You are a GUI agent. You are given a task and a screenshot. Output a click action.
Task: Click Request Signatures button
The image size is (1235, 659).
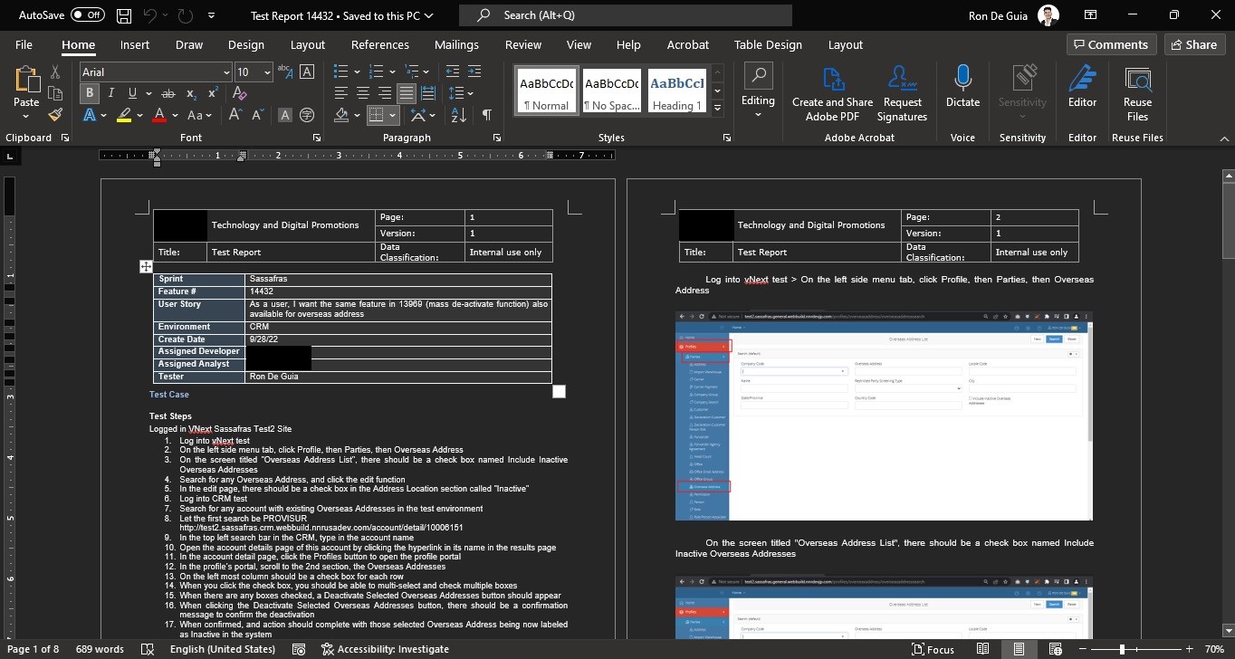(x=902, y=93)
